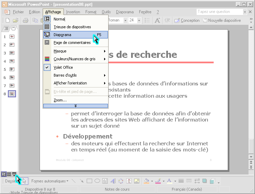Choose Trieuse de diapositives menu entry
255x194 pixels.
click(76, 27)
